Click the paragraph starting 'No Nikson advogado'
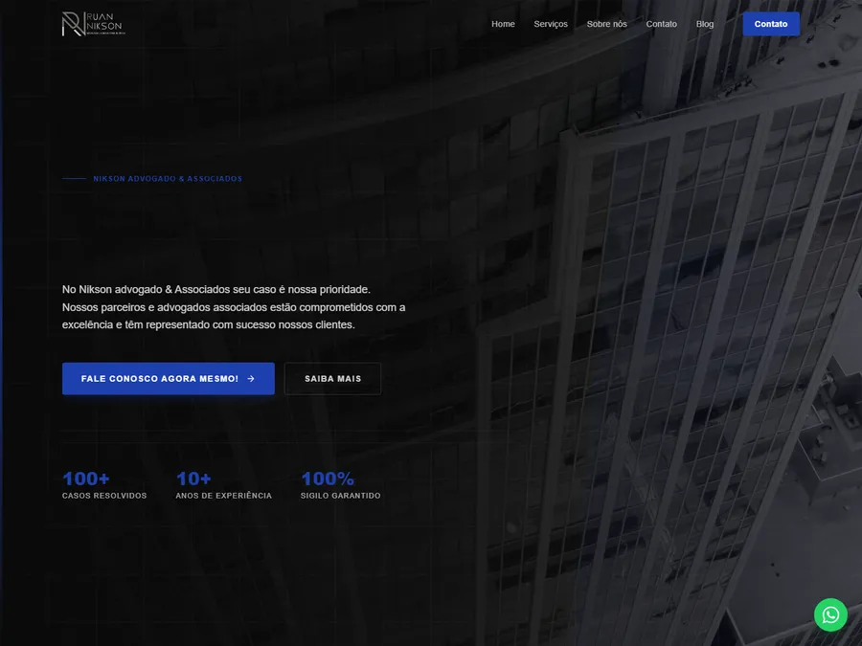The height and width of the screenshot is (646, 862). tap(234, 307)
